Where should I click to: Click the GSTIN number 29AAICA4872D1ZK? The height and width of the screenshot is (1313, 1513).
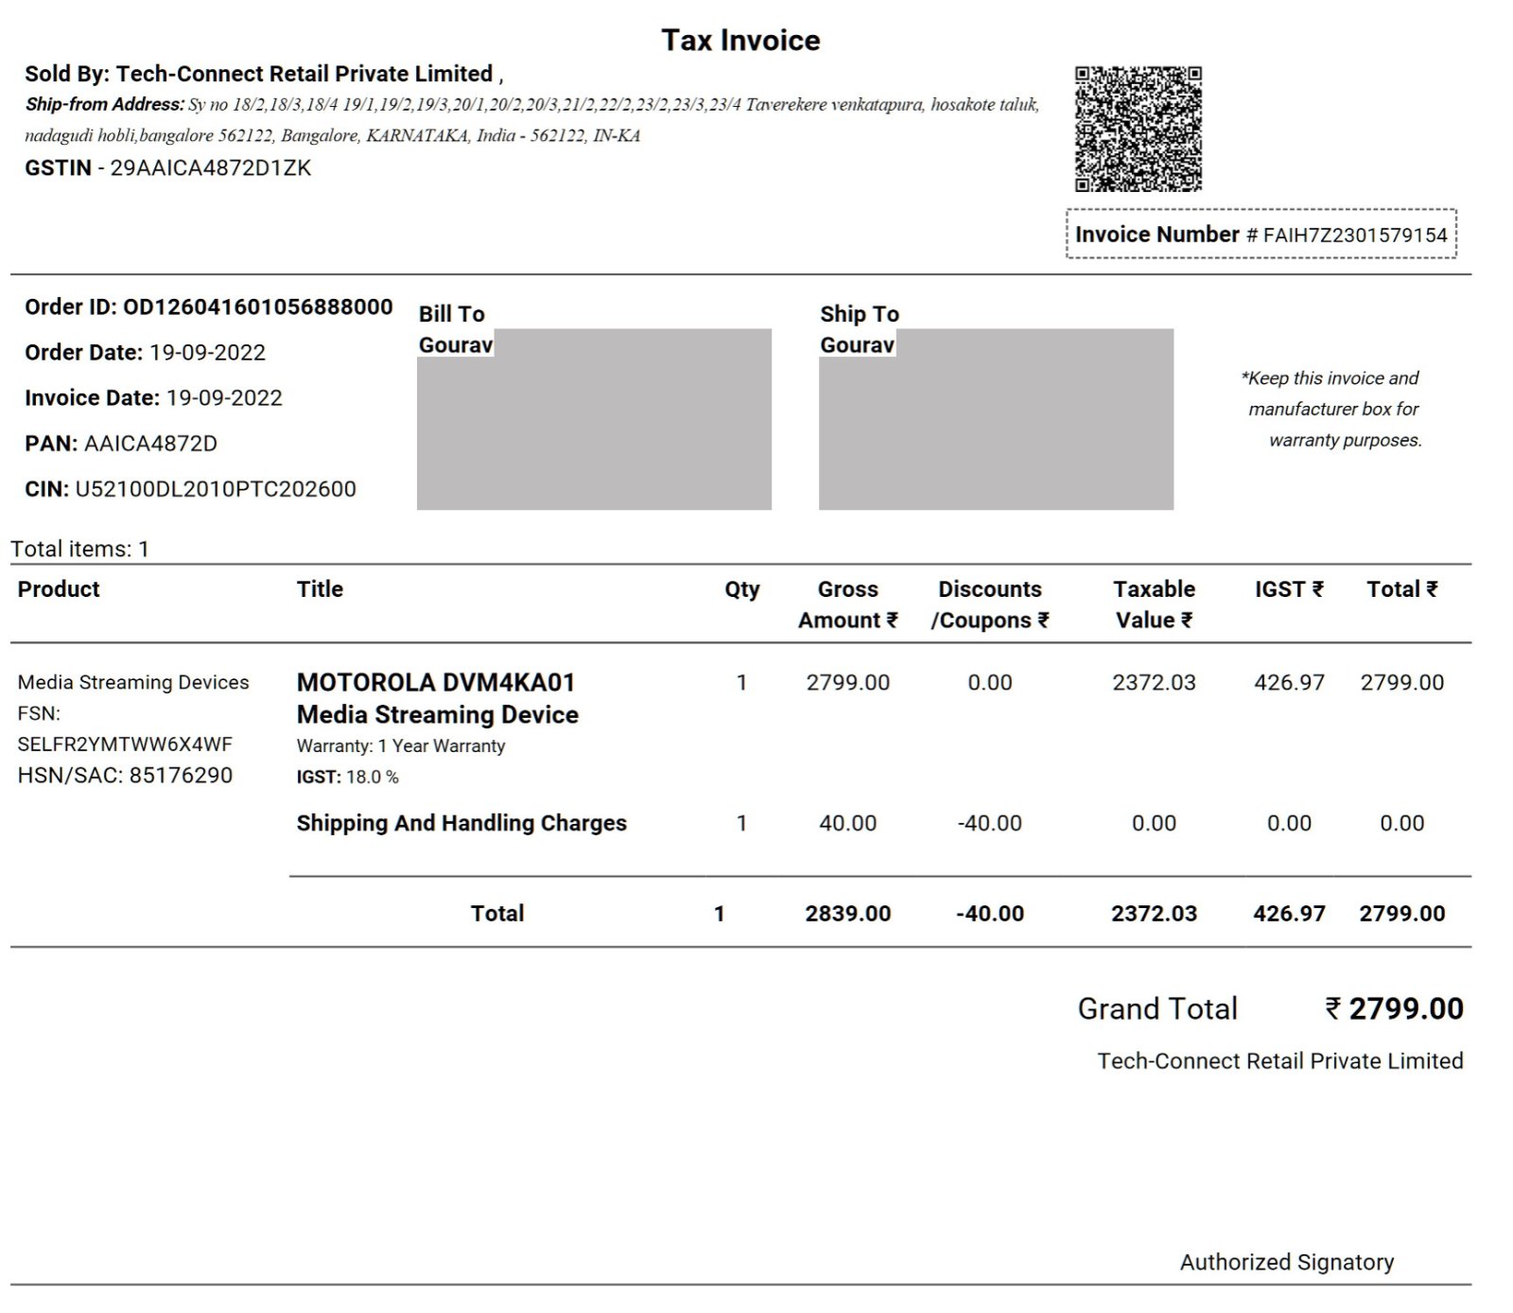pos(211,168)
